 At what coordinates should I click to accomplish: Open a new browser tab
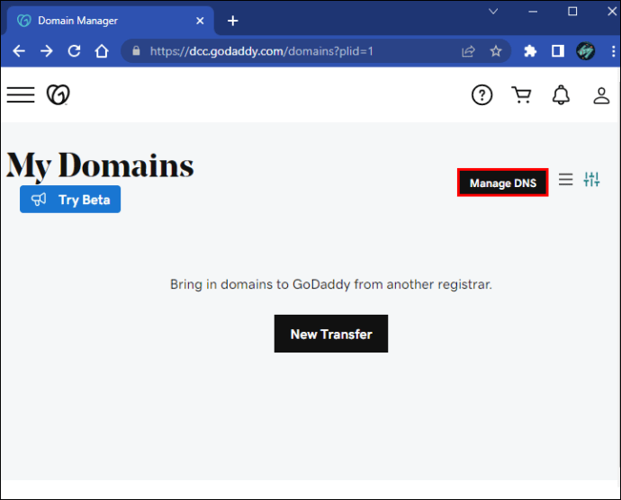tap(233, 21)
